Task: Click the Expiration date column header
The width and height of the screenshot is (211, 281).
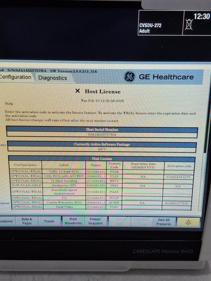Action: point(143,165)
